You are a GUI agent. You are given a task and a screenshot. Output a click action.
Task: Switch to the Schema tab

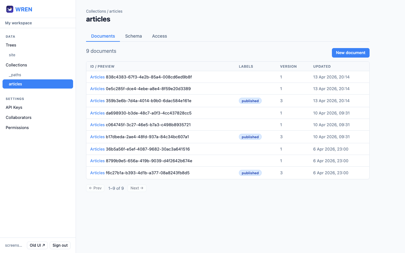click(x=133, y=36)
